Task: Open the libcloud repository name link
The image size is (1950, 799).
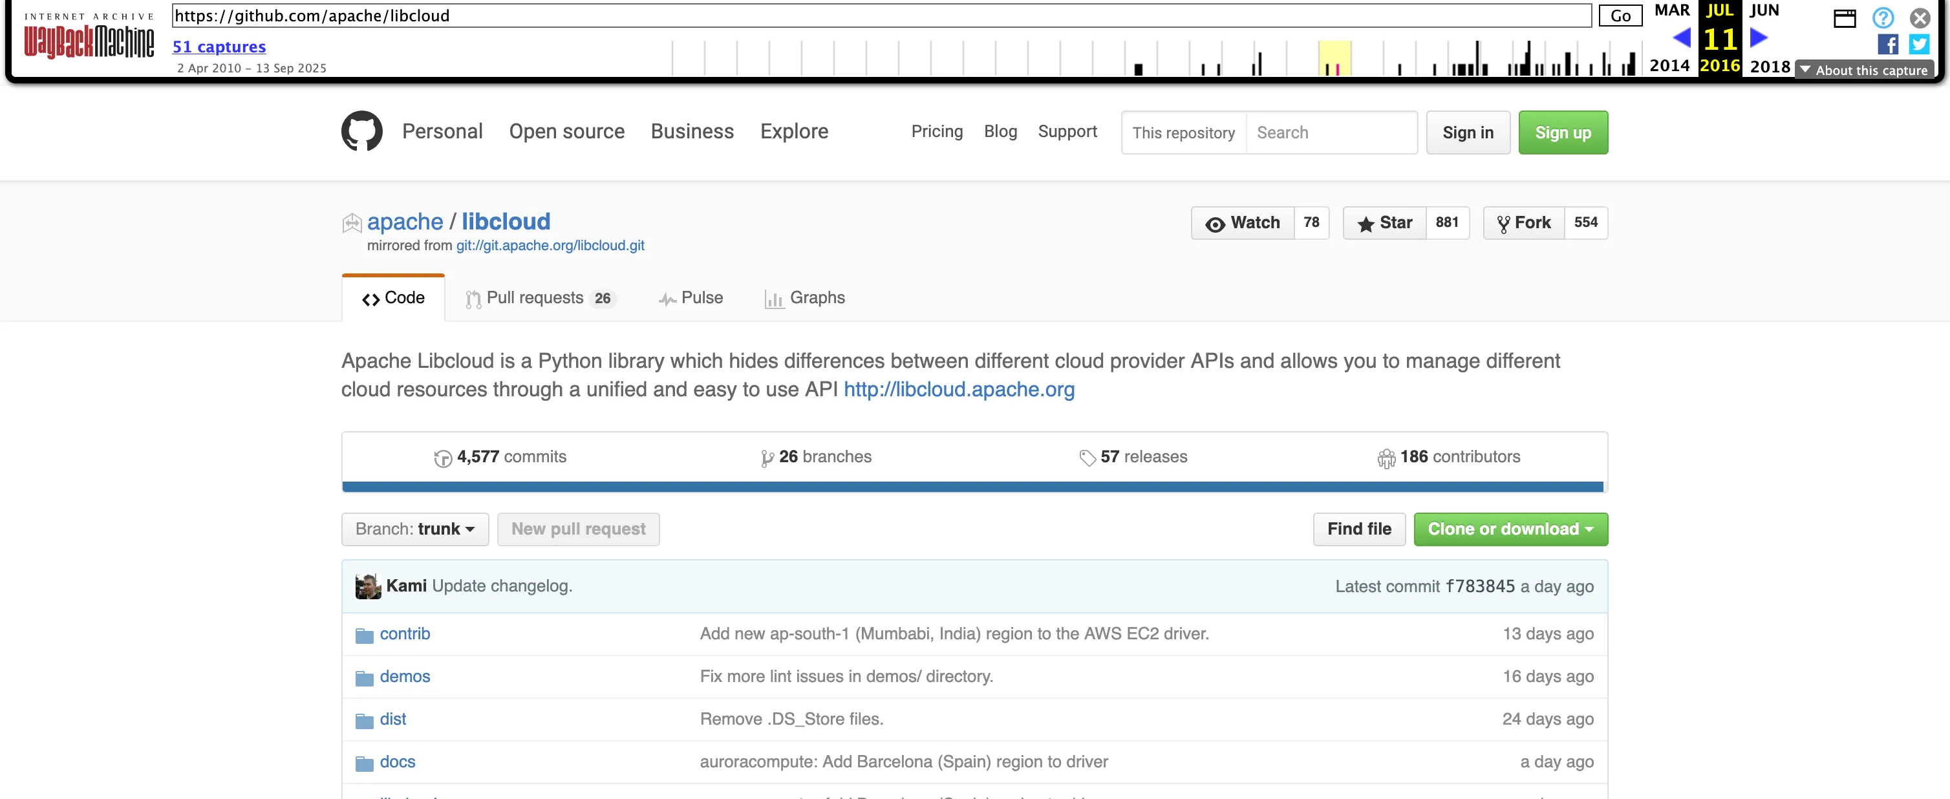Action: 506,222
